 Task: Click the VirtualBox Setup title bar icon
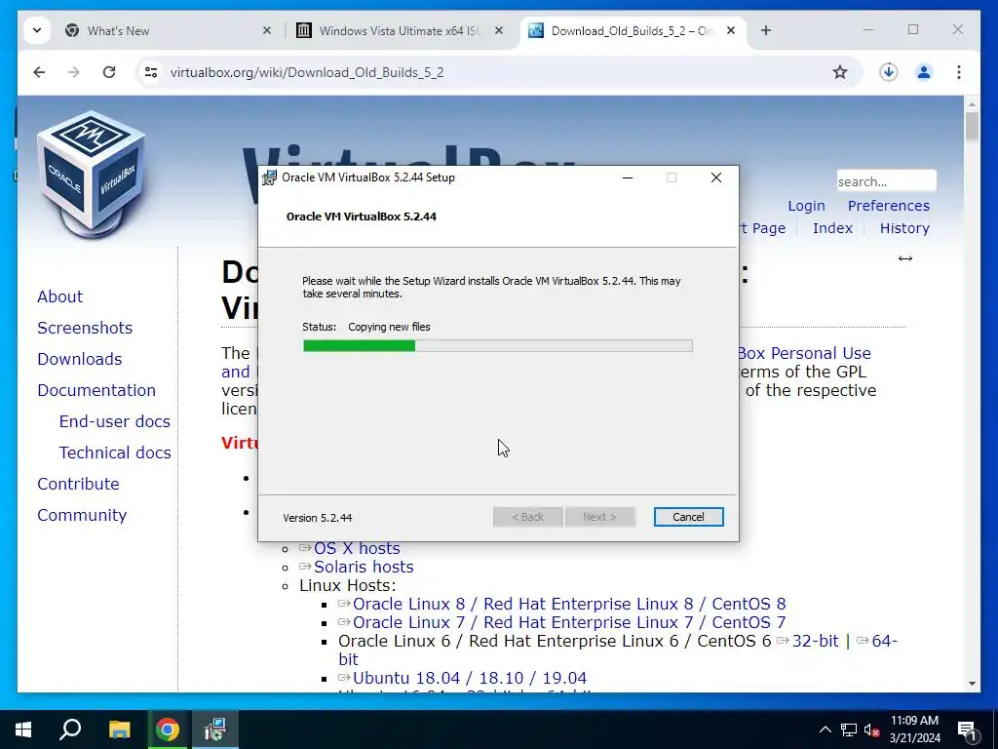(x=269, y=177)
